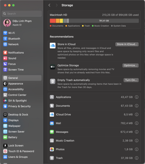
Task: Click the iCloud Drive row label
Action: (x=63, y=114)
